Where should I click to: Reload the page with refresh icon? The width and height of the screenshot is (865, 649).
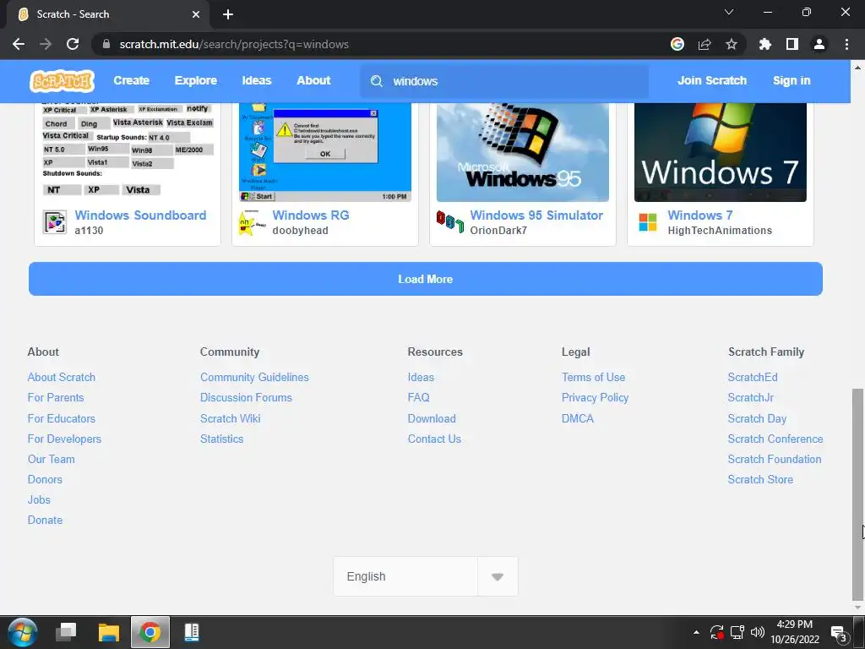click(73, 44)
